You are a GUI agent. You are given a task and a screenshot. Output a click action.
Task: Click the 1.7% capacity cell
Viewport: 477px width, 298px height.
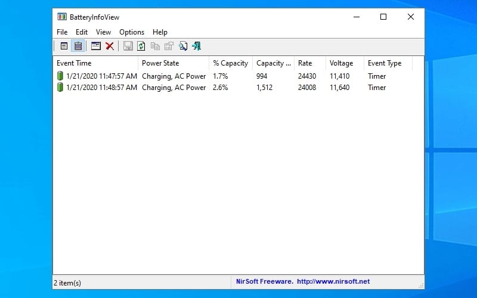tap(220, 76)
